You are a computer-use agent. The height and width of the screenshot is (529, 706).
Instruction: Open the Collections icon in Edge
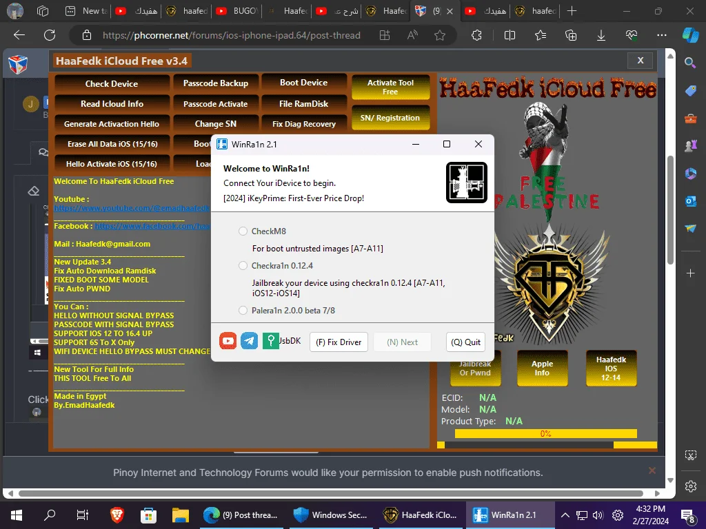pos(571,35)
